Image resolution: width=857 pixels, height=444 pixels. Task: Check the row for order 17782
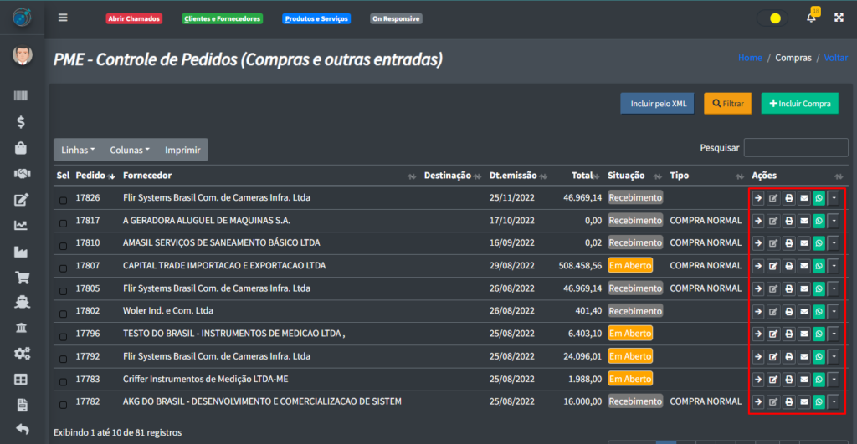(64, 403)
